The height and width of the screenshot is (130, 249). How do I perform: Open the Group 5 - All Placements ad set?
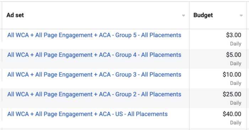94,35
